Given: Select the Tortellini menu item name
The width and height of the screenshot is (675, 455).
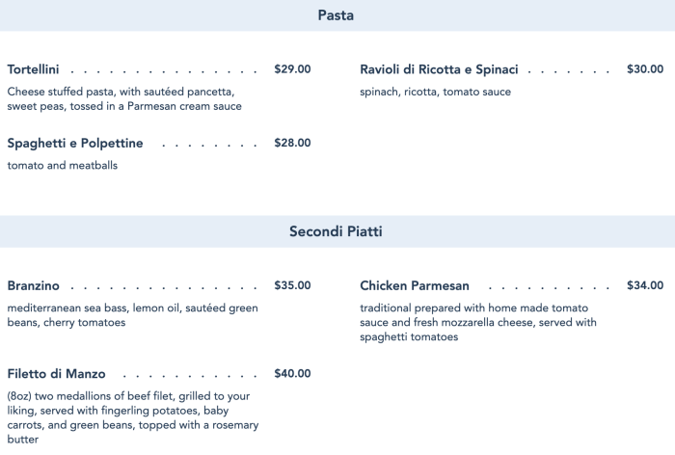Looking at the screenshot, I should [x=34, y=69].
